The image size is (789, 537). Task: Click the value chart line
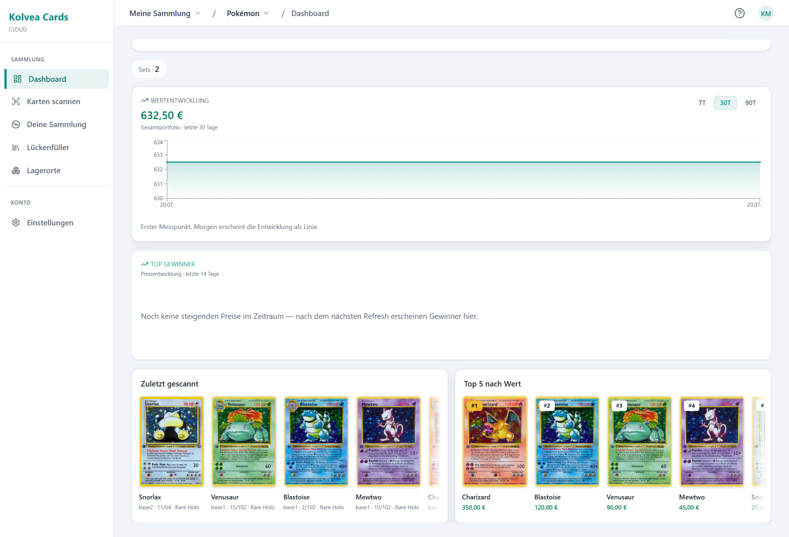point(463,162)
